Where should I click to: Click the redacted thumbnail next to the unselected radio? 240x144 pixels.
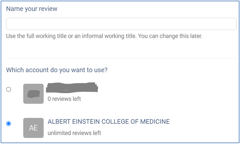coord(33,93)
